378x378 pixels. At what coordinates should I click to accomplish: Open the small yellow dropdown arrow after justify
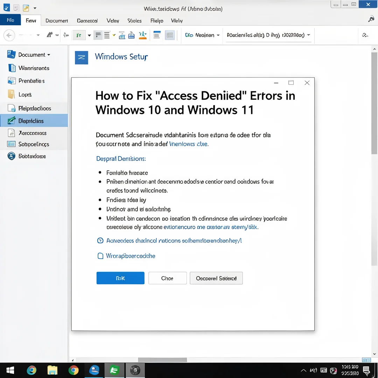[114, 35]
